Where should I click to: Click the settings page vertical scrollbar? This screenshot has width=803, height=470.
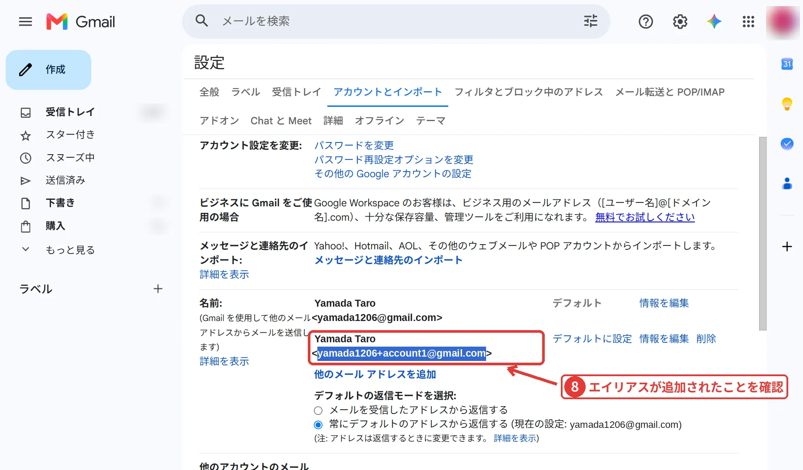point(763,234)
